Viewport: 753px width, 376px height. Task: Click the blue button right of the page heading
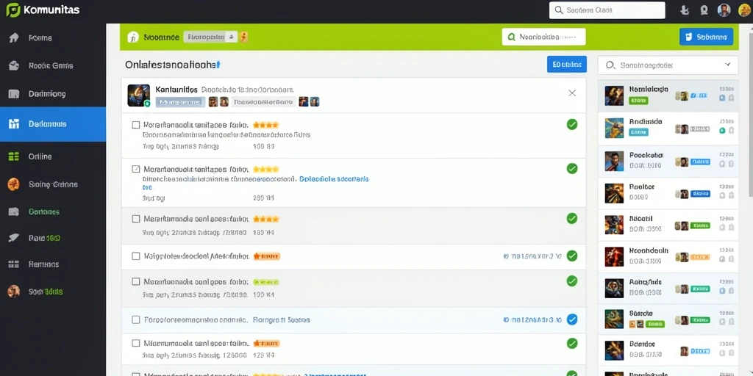pyautogui.click(x=567, y=65)
